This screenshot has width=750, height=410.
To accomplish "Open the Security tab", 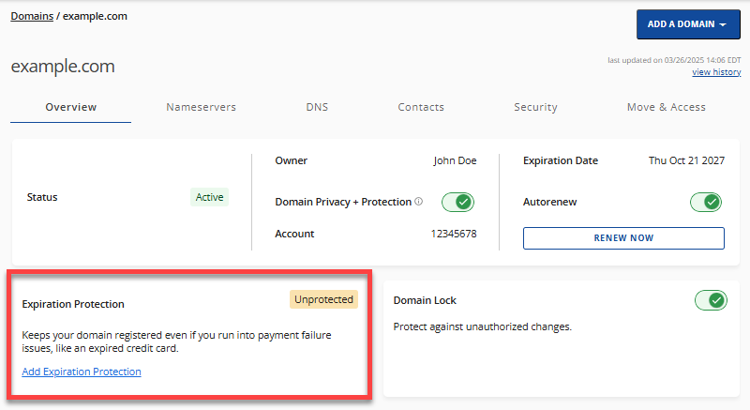I will pyautogui.click(x=535, y=107).
